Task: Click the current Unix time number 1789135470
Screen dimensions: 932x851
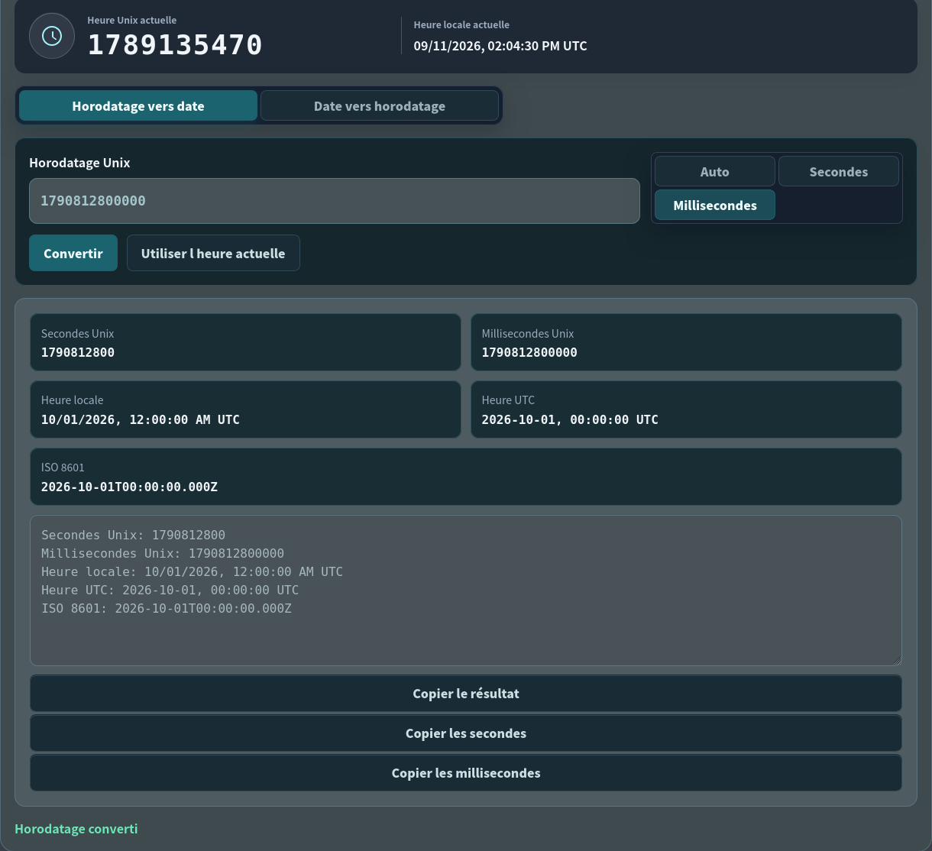Action: pyautogui.click(x=175, y=45)
